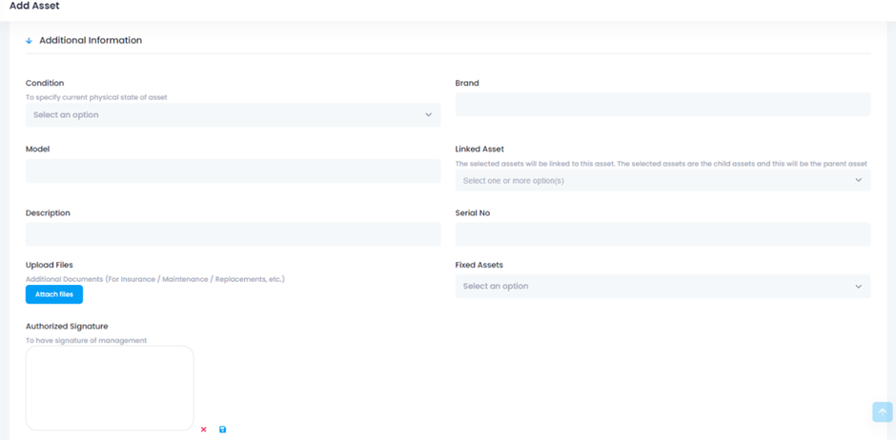This screenshot has height=440, width=896.
Task: Click the Brand input field
Action: (662, 105)
